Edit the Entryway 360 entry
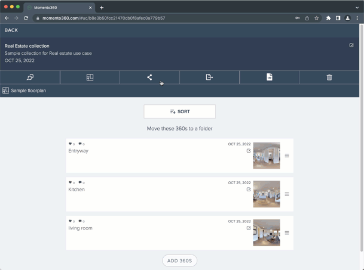Screen dimensions: 364x270 [x=249, y=151]
